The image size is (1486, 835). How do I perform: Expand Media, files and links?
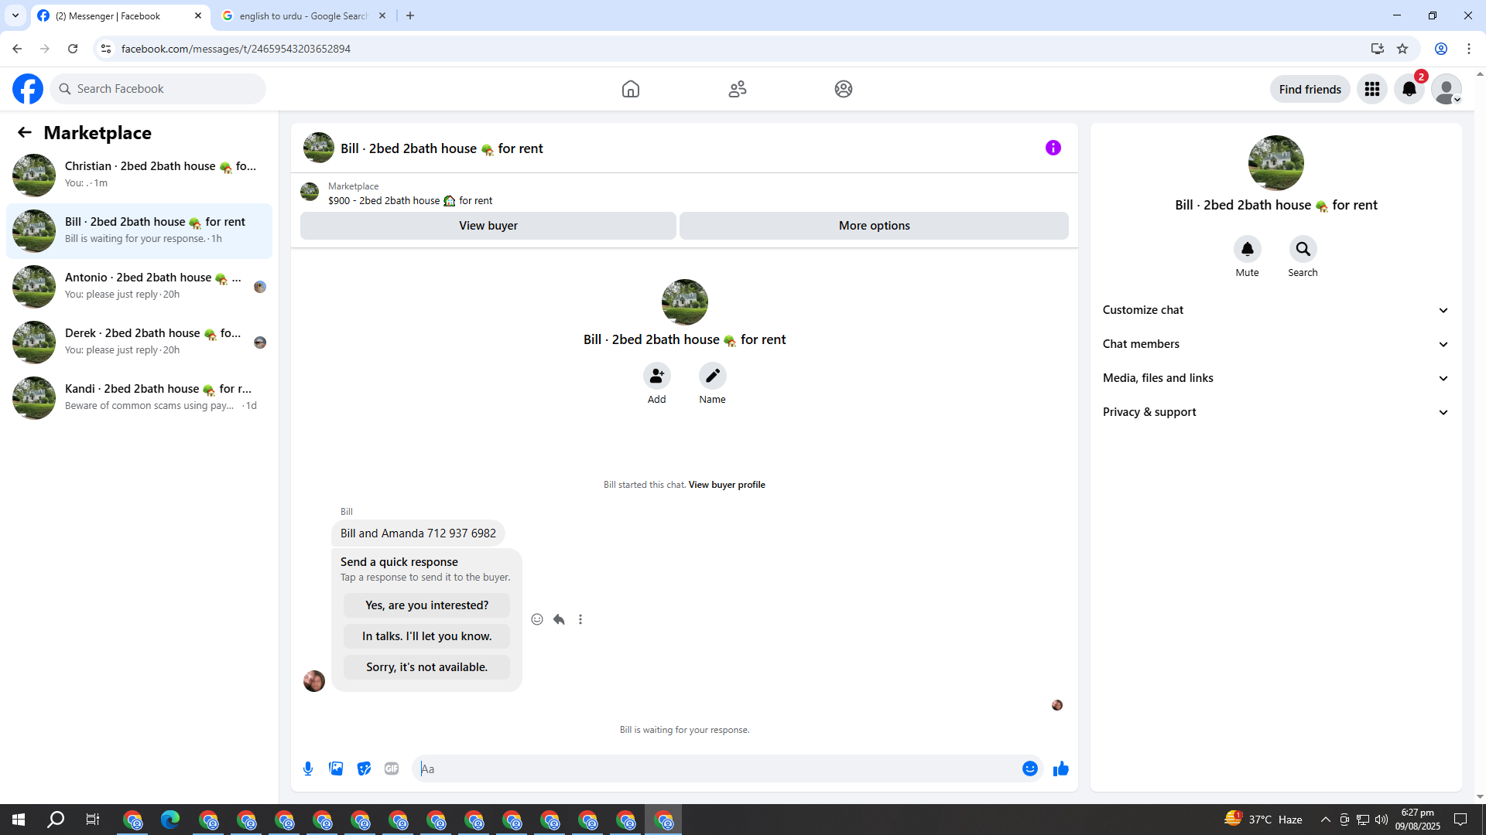coord(1275,378)
